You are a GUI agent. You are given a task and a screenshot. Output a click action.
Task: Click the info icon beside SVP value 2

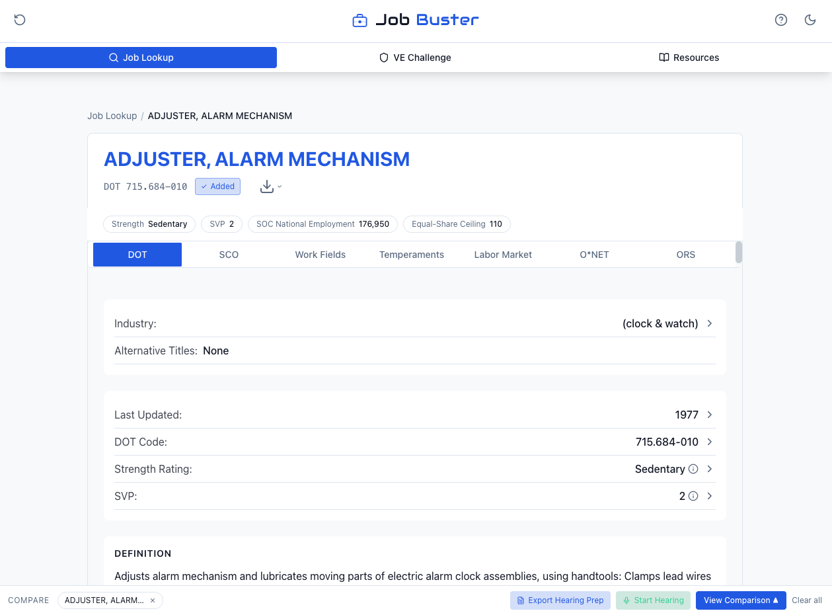pos(693,496)
